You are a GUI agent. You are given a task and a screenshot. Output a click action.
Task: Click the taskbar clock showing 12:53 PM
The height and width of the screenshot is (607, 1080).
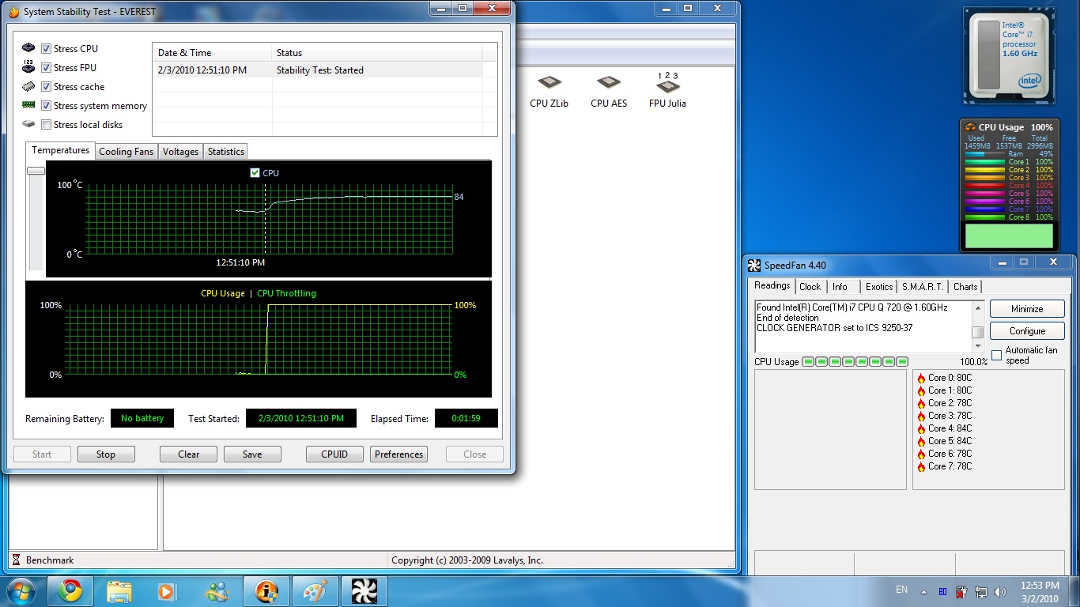1039,591
